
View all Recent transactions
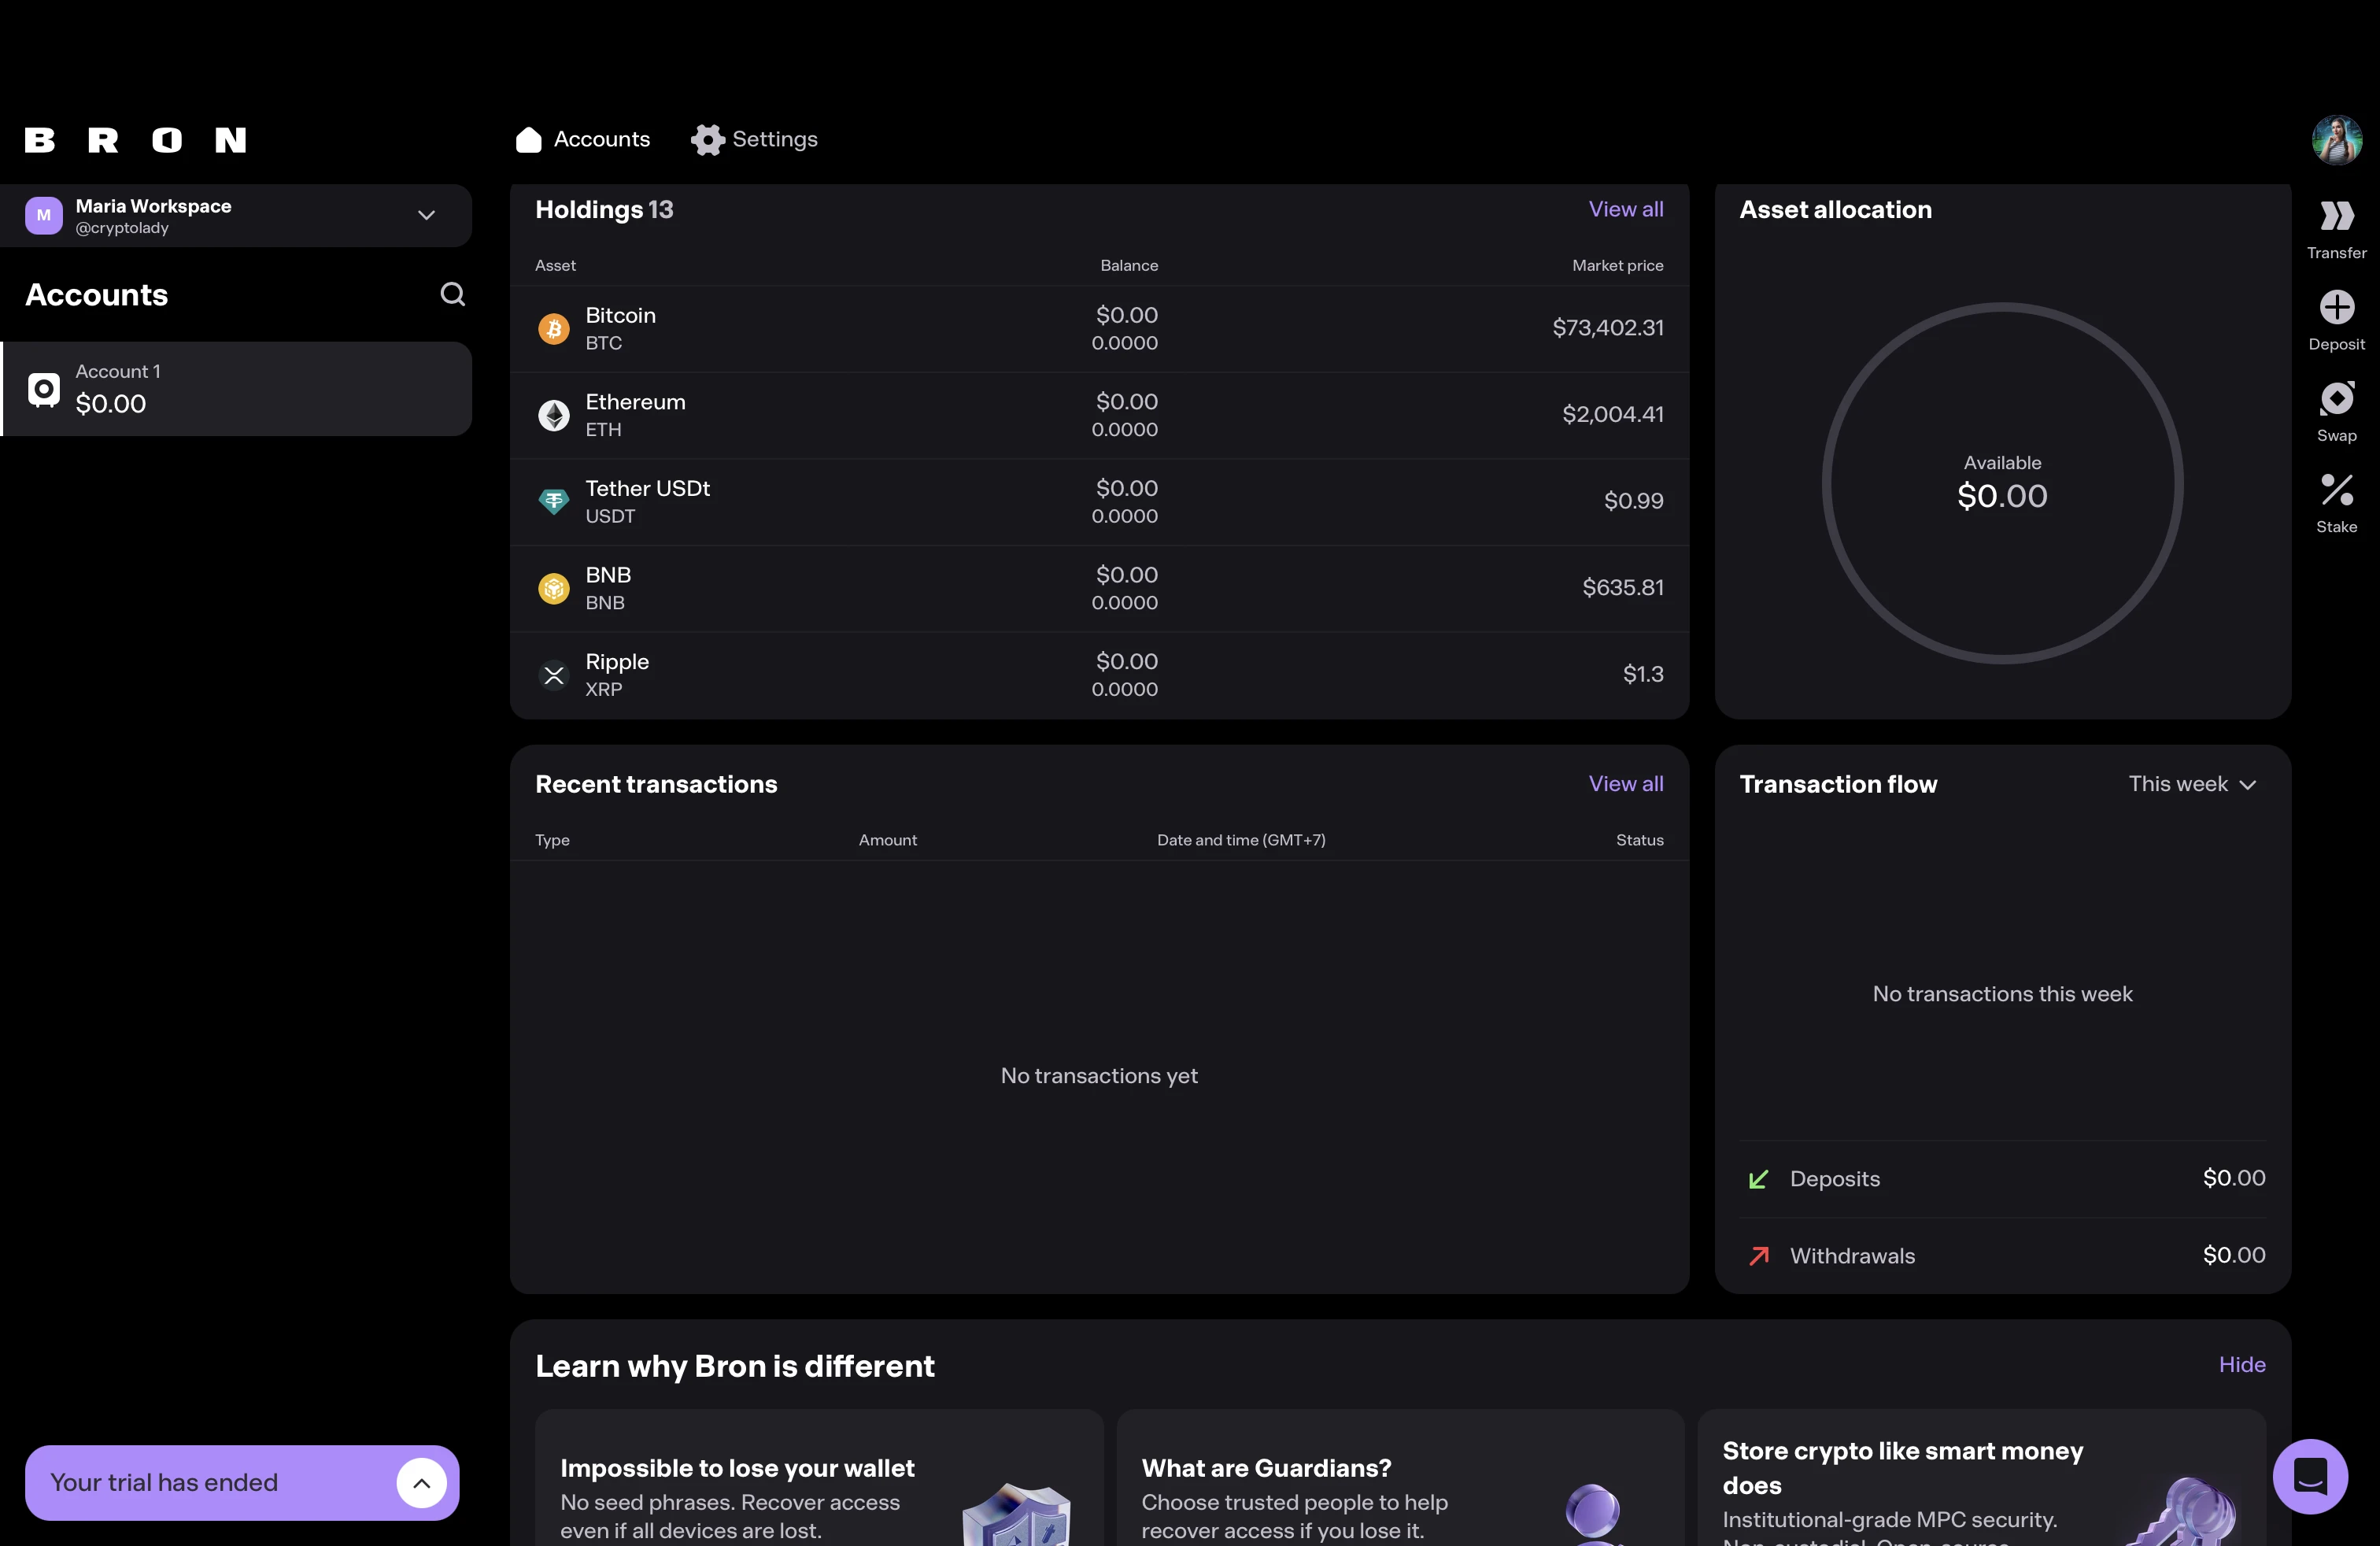pos(1626,784)
